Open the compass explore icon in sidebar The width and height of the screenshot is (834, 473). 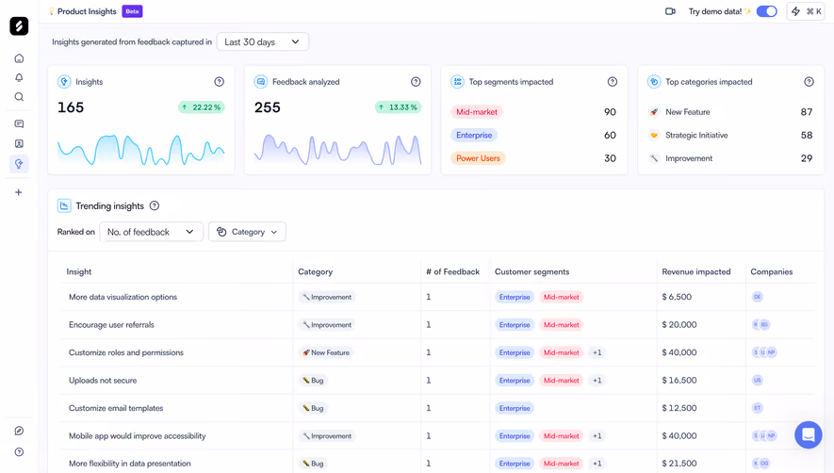click(19, 431)
